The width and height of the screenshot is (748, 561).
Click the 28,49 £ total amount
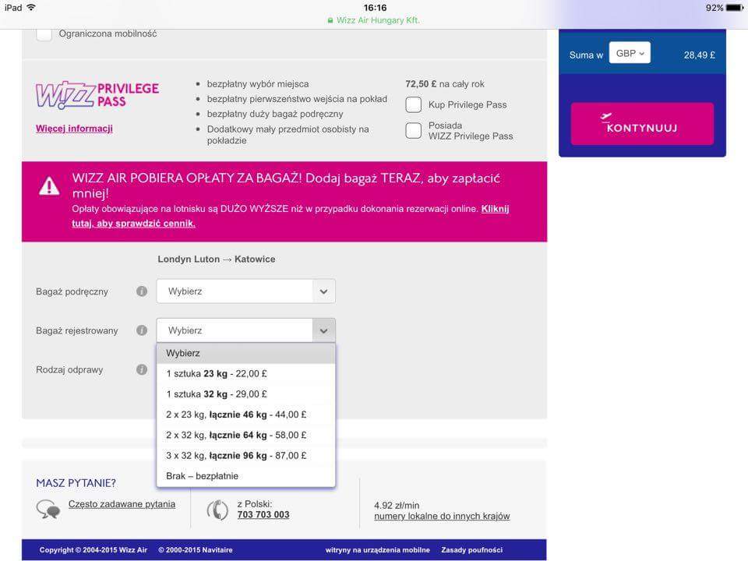click(x=700, y=55)
